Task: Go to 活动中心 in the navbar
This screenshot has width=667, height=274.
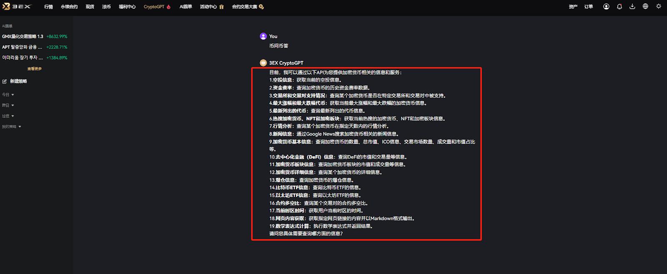Action: coord(212,7)
